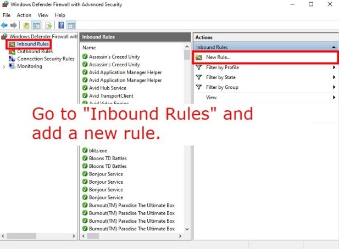Open the Filter by Group submenu arrow
Viewport: 339px width, 249px height.
(334, 87)
